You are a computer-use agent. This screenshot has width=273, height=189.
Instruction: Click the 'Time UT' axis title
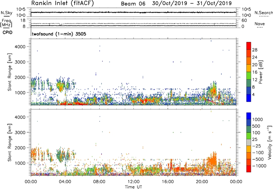(133, 187)
